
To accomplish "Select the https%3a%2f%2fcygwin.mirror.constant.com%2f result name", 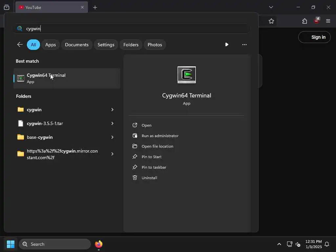I will pos(62,154).
